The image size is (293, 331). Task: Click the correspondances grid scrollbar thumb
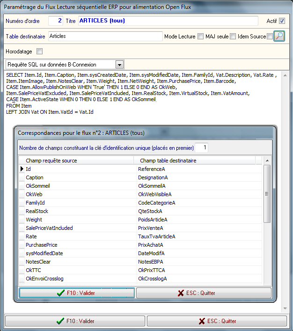(267, 194)
